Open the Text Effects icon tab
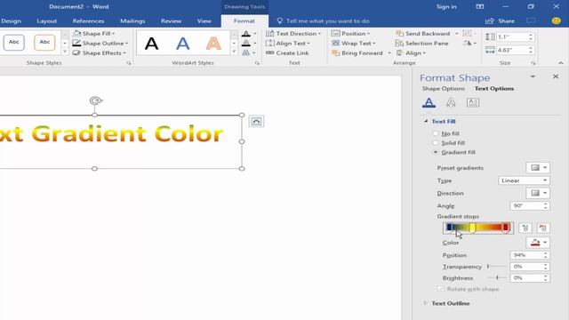The width and height of the screenshot is (569, 320). (451, 103)
